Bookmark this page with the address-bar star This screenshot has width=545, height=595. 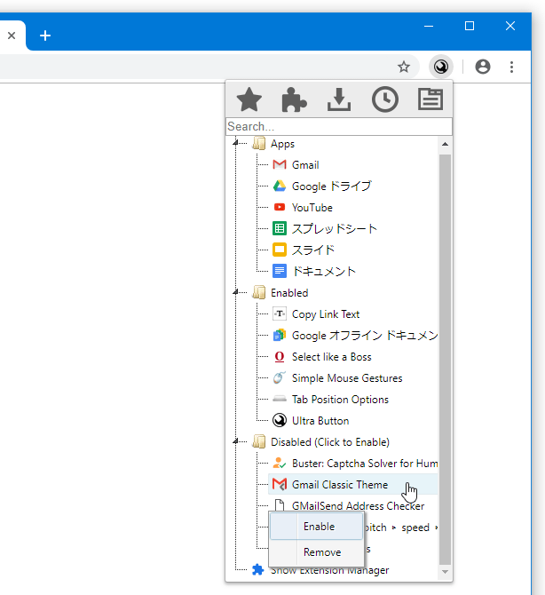pos(404,67)
